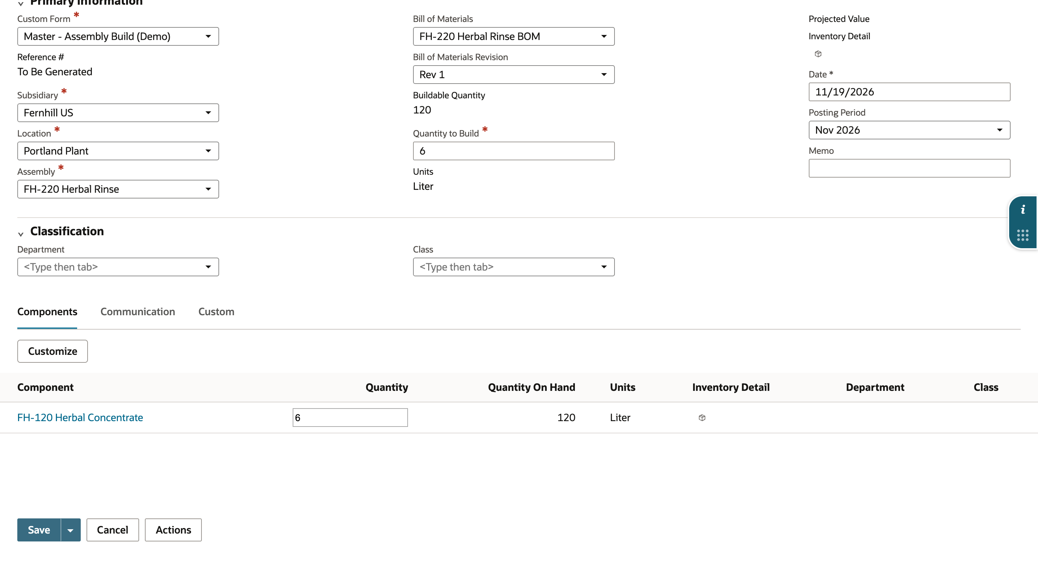1038x571 pixels.
Task: Click the Units column header
Action: (622, 387)
